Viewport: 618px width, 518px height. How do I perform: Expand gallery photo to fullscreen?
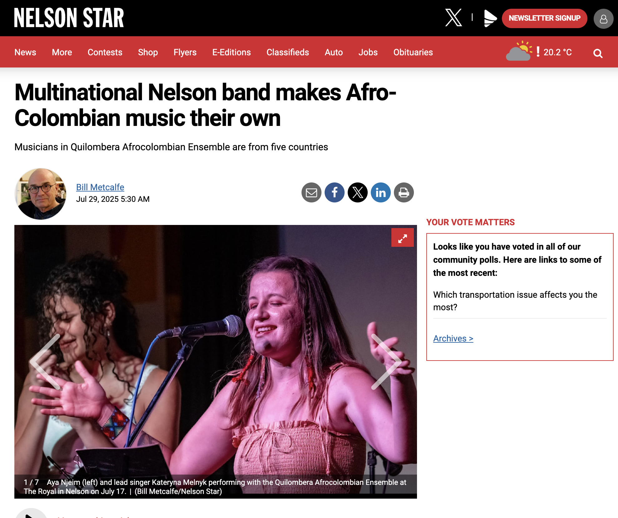(x=402, y=237)
